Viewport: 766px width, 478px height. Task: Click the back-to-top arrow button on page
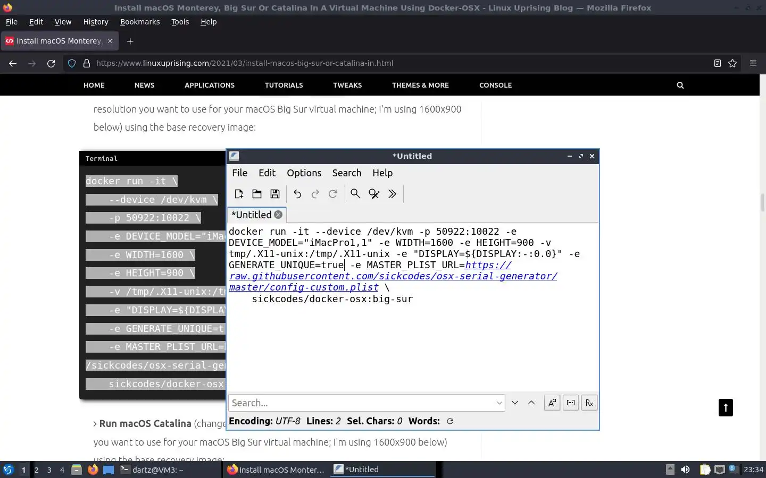(x=726, y=408)
